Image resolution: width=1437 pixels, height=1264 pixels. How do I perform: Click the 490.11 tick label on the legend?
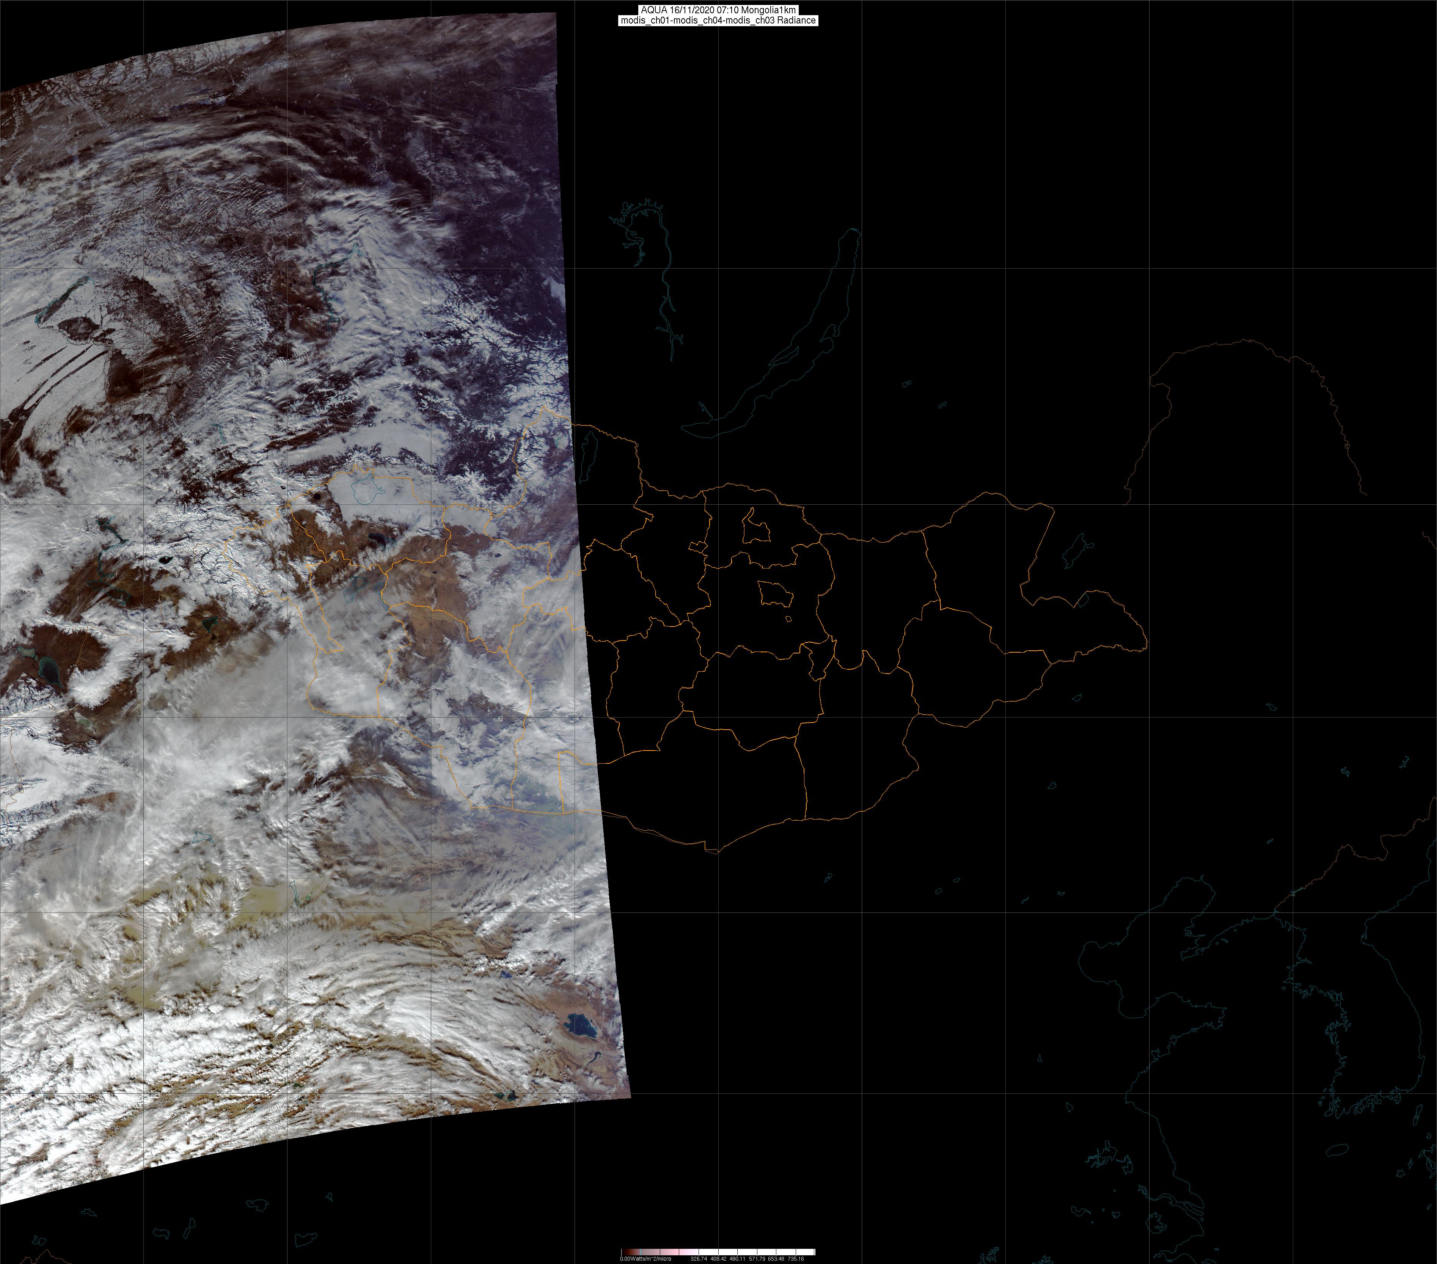[738, 1259]
